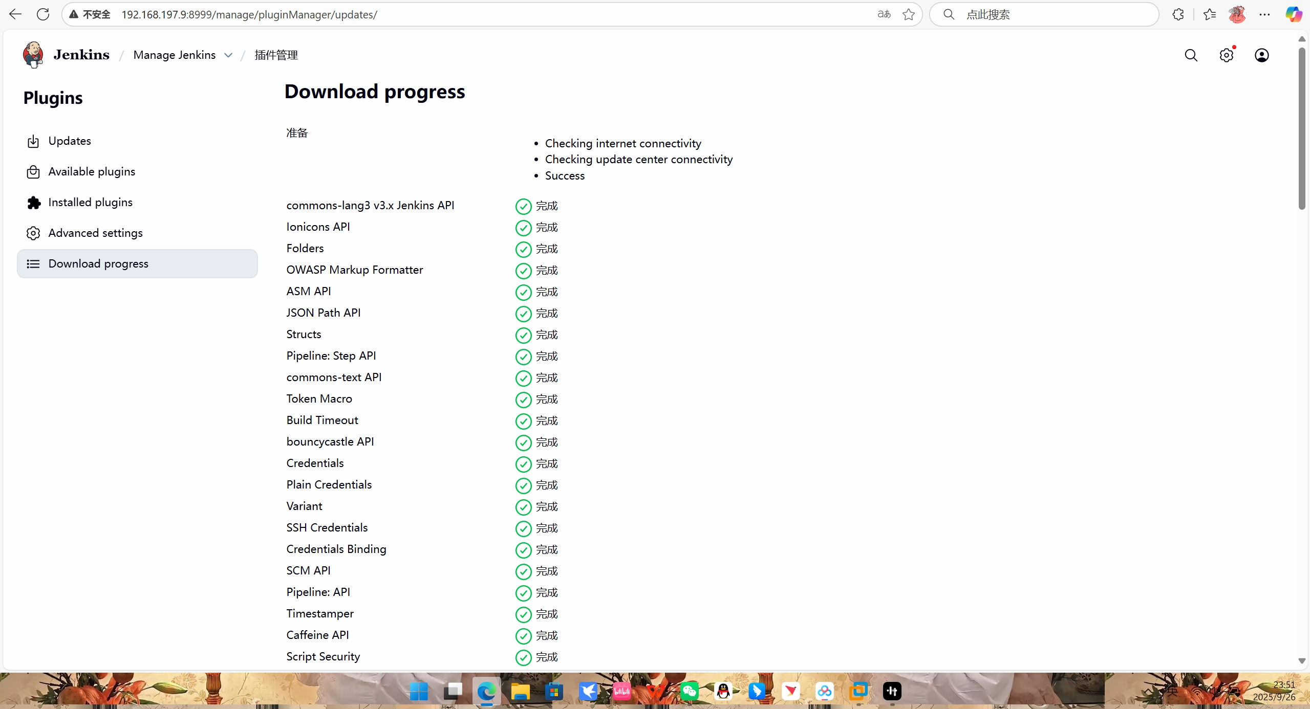Click 'bouncycastle API' entry
The width and height of the screenshot is (1310, 709).
tap(330, 441)
